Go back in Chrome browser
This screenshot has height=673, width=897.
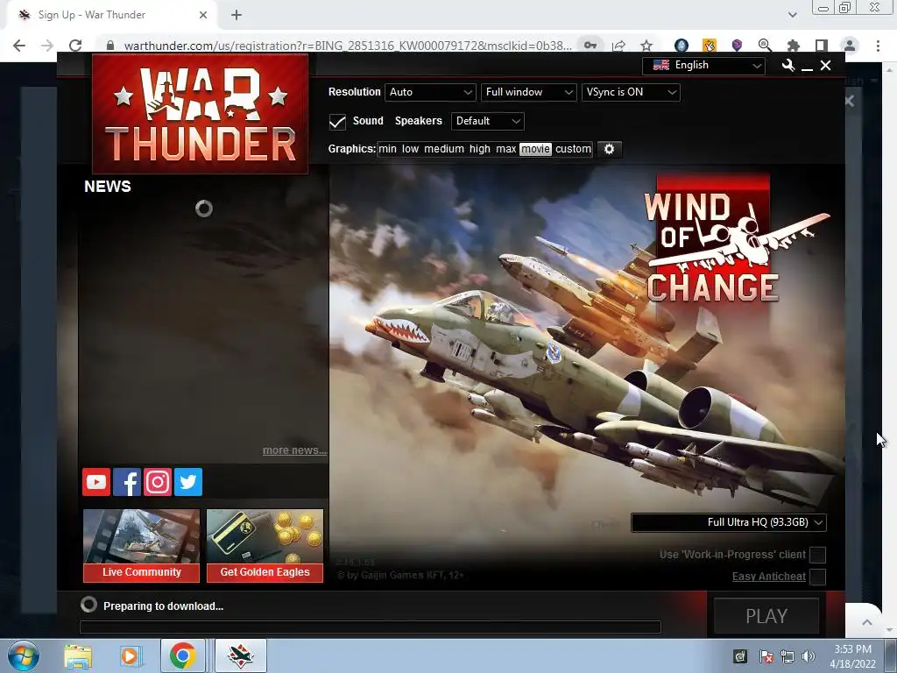19,46
